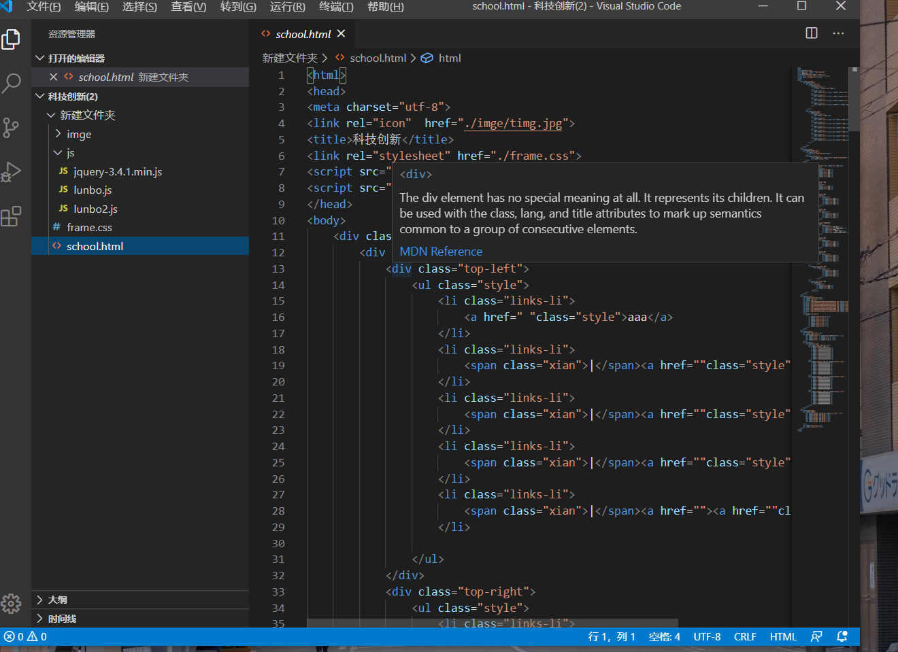Open the 选择(S) menu
This screenshot has height=652, width=898.
coord(139,7)
